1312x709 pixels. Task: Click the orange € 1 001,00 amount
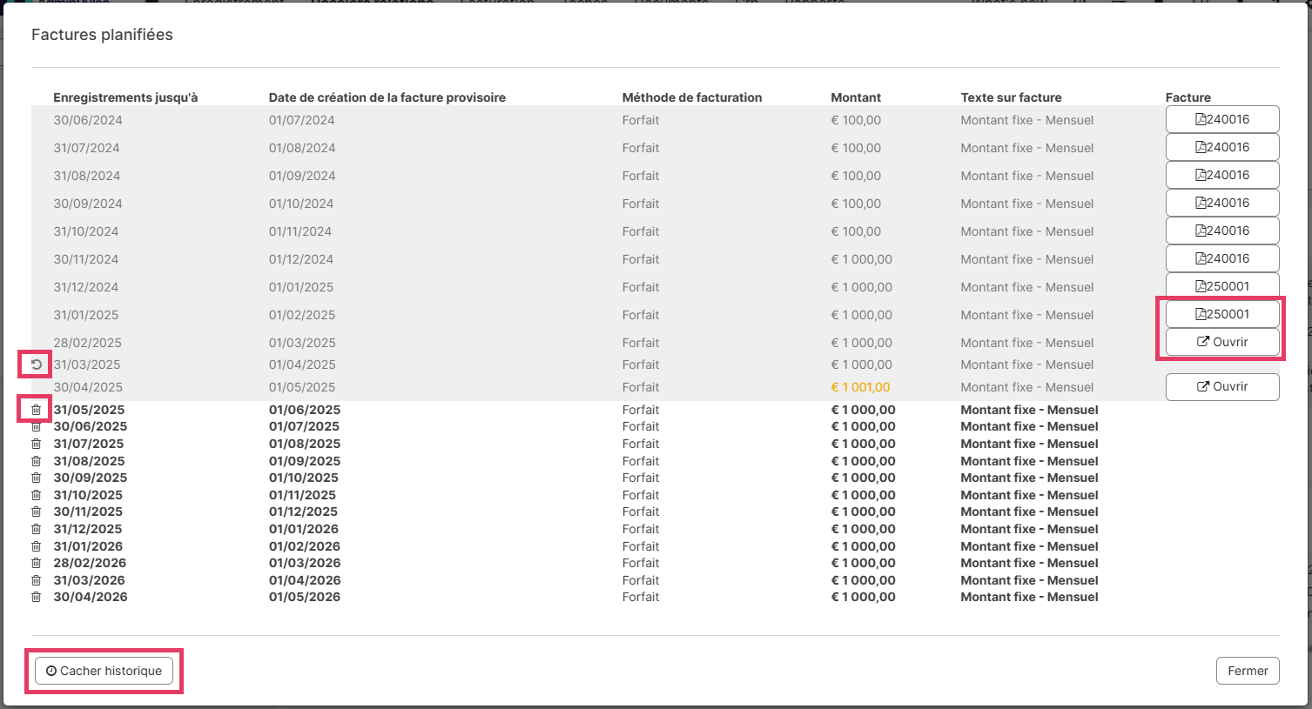coord(860,388)
